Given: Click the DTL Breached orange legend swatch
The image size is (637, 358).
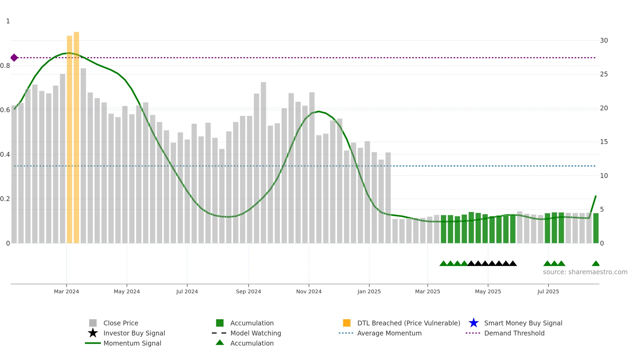Looking at the screenshot, I should 347,323.
